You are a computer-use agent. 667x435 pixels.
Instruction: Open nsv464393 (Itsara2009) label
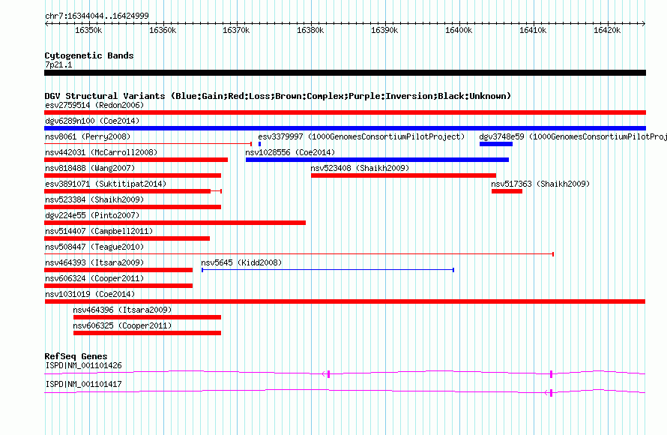coord(94,262)
